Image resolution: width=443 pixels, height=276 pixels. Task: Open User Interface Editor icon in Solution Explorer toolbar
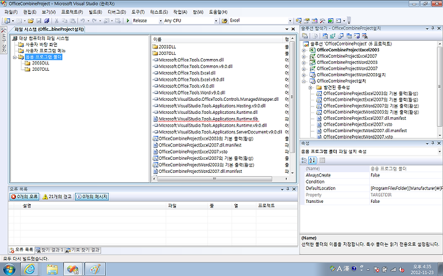(x=349, y=36)
